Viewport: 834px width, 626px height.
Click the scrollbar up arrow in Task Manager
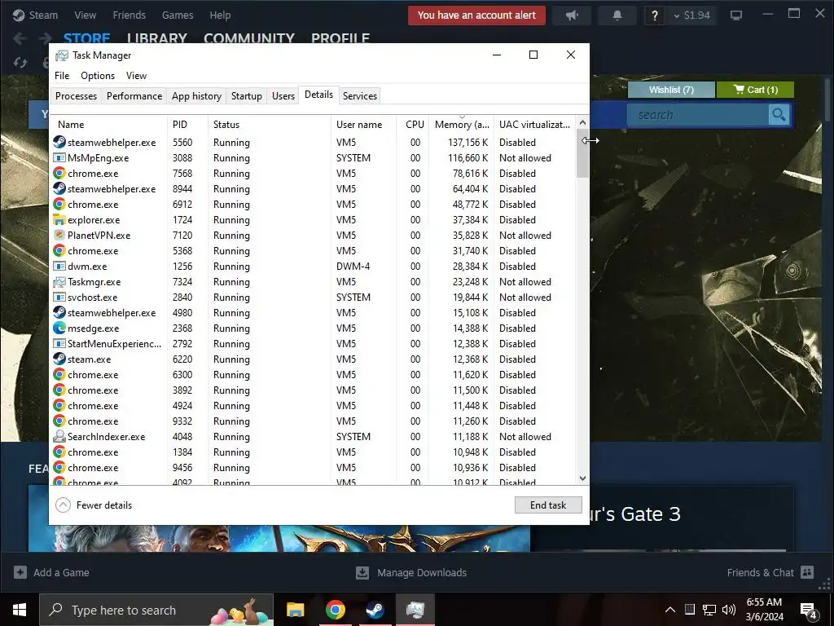(582, 122)
